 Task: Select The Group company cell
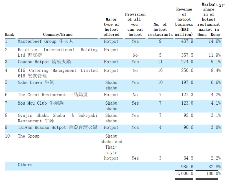pos(29,136)
